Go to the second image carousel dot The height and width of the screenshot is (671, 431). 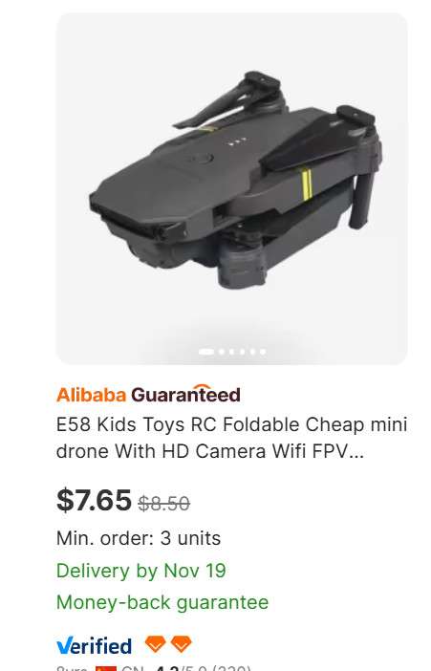tap(222, 352)
